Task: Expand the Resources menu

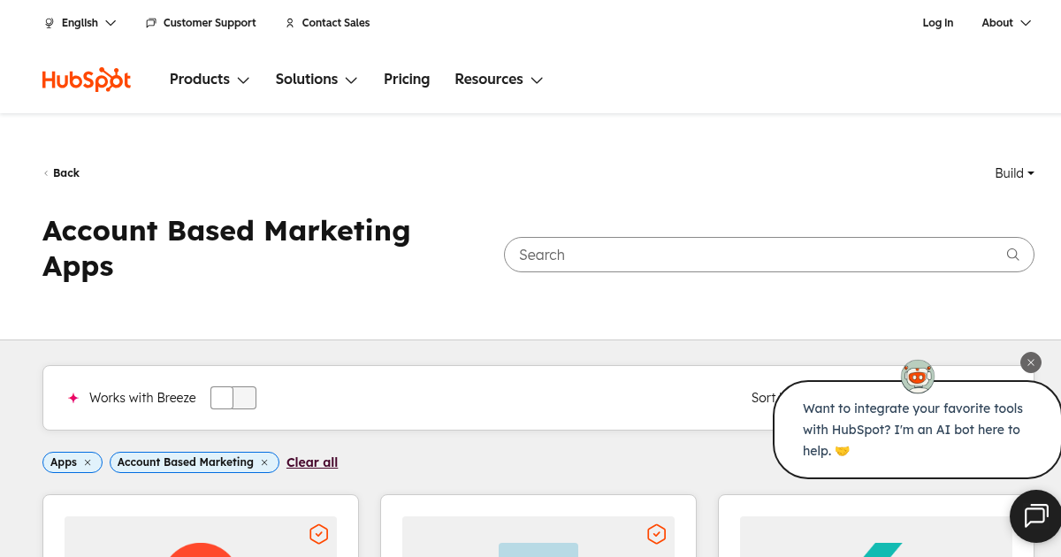Action: [499, 80]
